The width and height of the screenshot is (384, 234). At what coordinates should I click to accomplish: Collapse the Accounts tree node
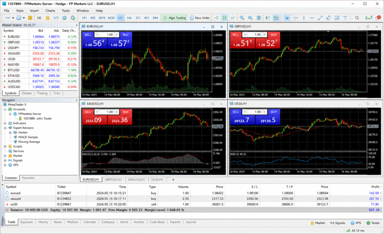(x=5, y=109)
